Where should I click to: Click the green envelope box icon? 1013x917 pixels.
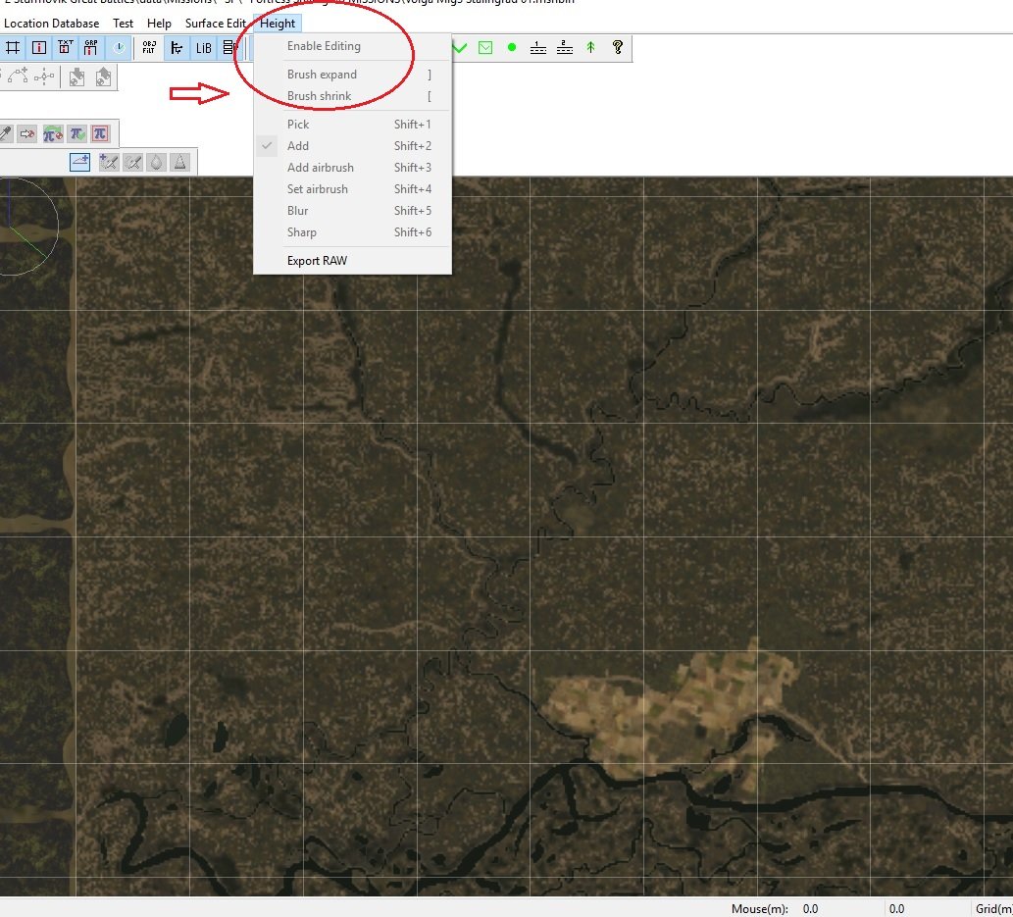(485, 48)
